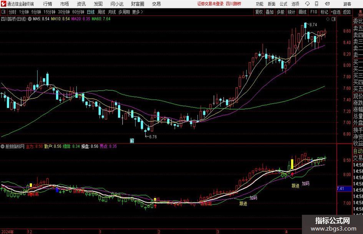
Task: Click the MA5: 8.54 label
Action: pyautogui.click(x=41, y=19)
